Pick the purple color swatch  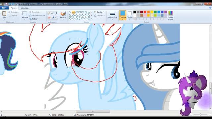(166, 12)
